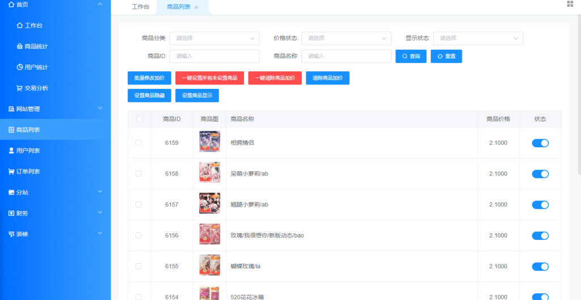Click the house icon beside 工作台
The height and width of the screenshot is (300, 581).
pos(20,25)
